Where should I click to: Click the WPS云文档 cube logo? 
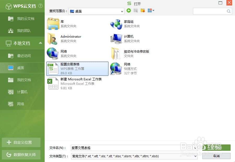pyautogui.click(x=9, y=6)
